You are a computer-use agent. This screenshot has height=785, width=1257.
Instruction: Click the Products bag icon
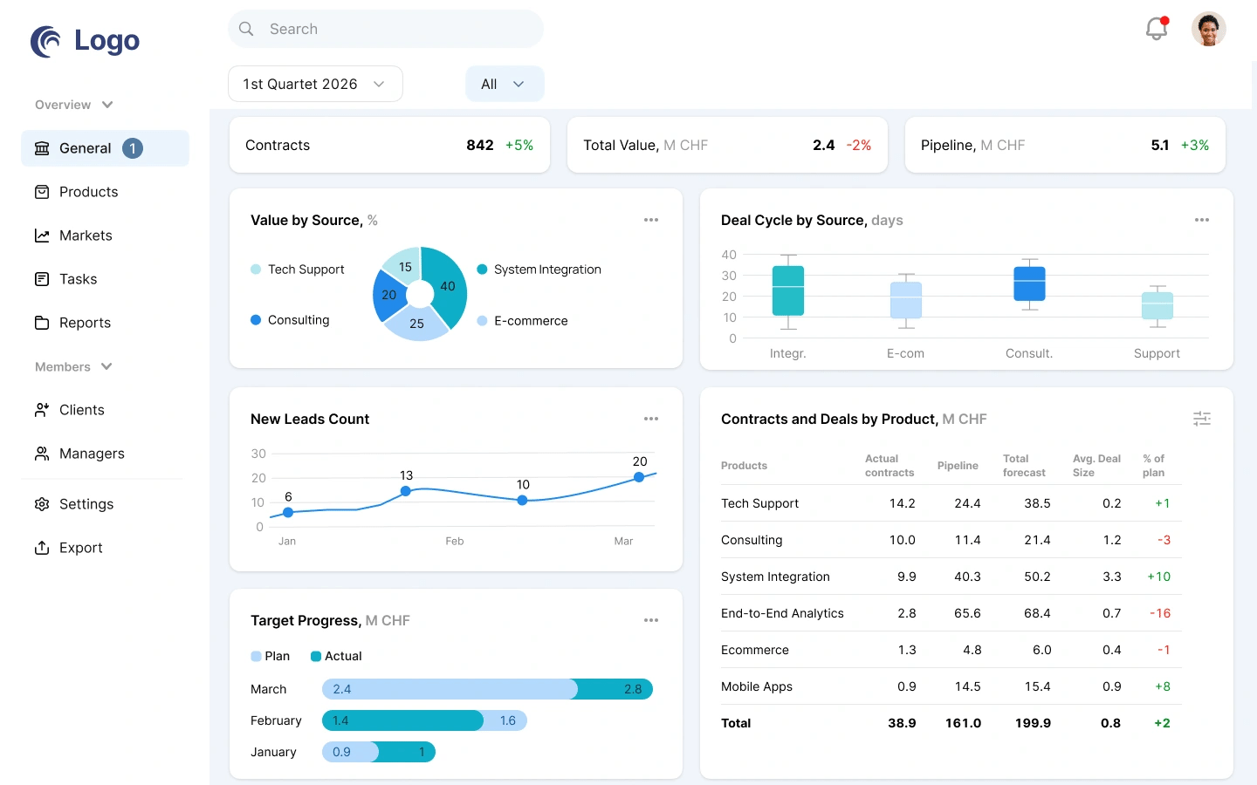point(42,192)
